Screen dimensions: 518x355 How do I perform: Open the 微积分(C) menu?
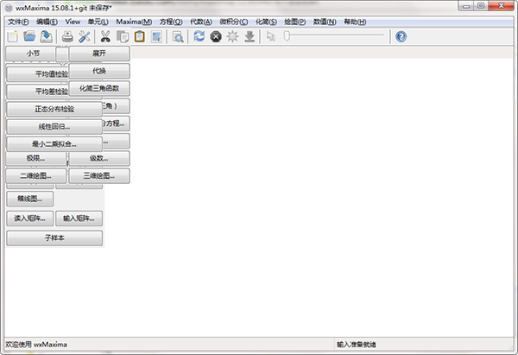pyautogui.click(x=234, y=22)
